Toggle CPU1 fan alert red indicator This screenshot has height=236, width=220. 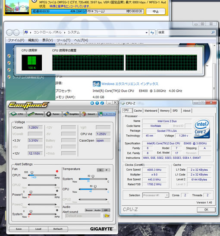pos(57,171)
